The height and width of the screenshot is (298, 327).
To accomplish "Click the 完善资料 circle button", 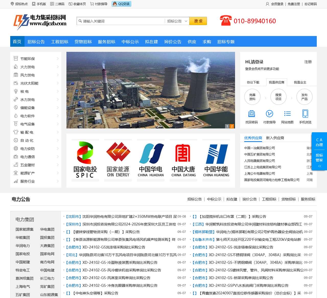I will coord(252,97).
